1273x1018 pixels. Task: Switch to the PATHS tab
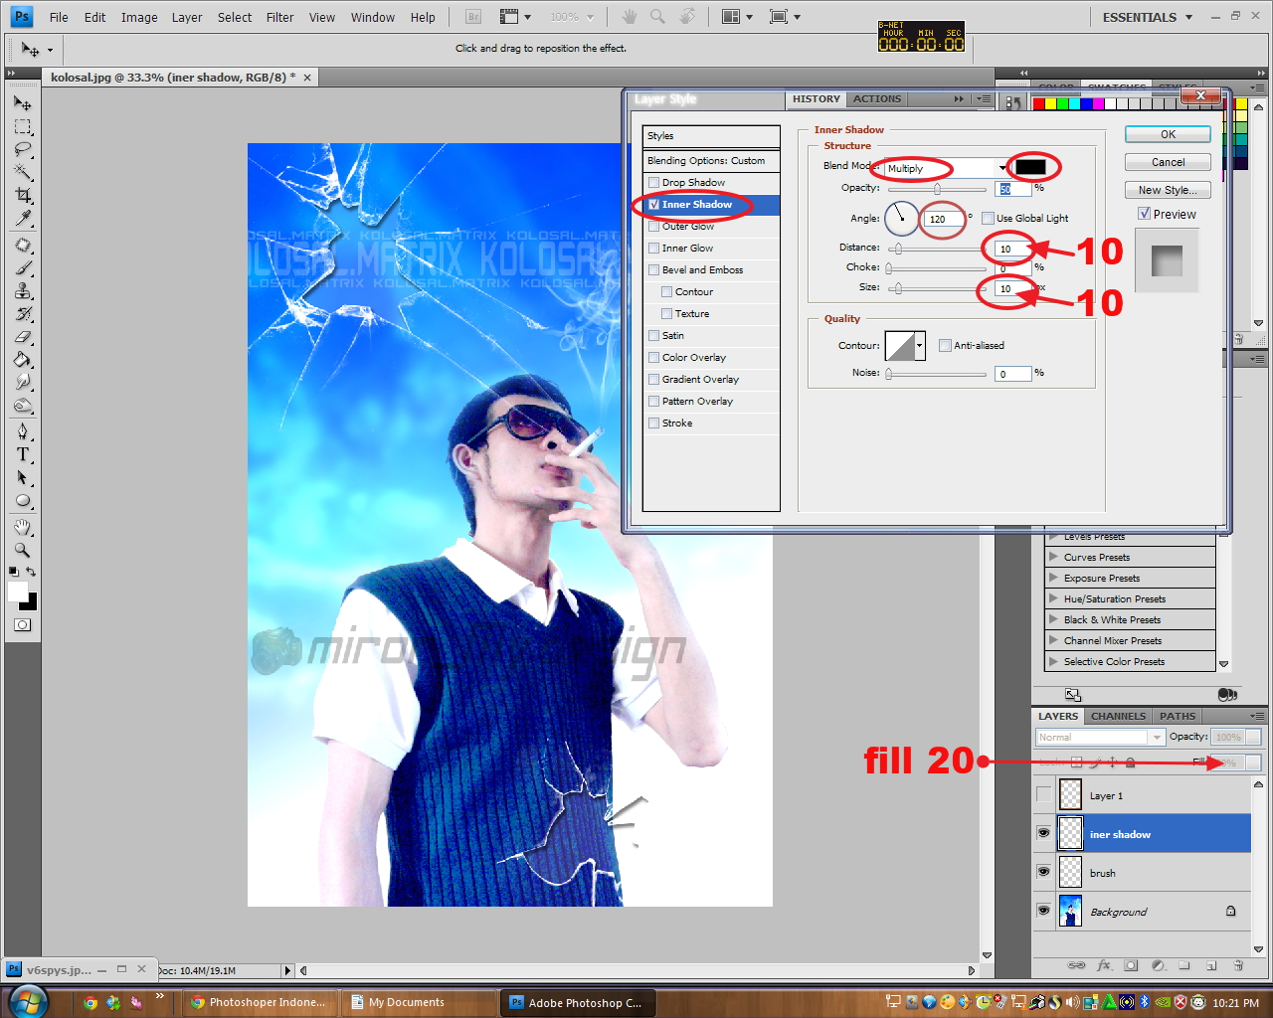[1178, 716]
